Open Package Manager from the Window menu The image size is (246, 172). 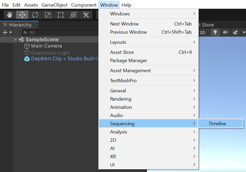[x=128, y=61]
